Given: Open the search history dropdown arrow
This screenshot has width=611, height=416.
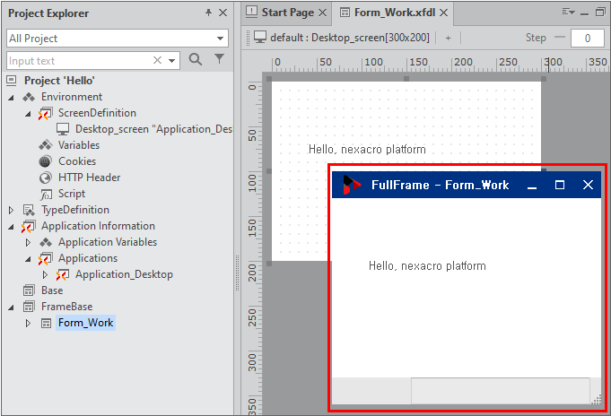Looking at the screenshot, I should point(173,60).
